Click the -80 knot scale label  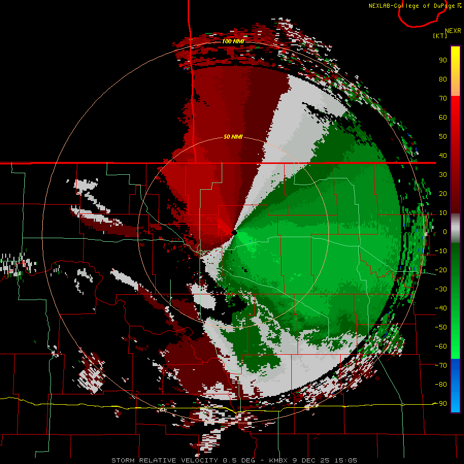click(x=441, y=385)
